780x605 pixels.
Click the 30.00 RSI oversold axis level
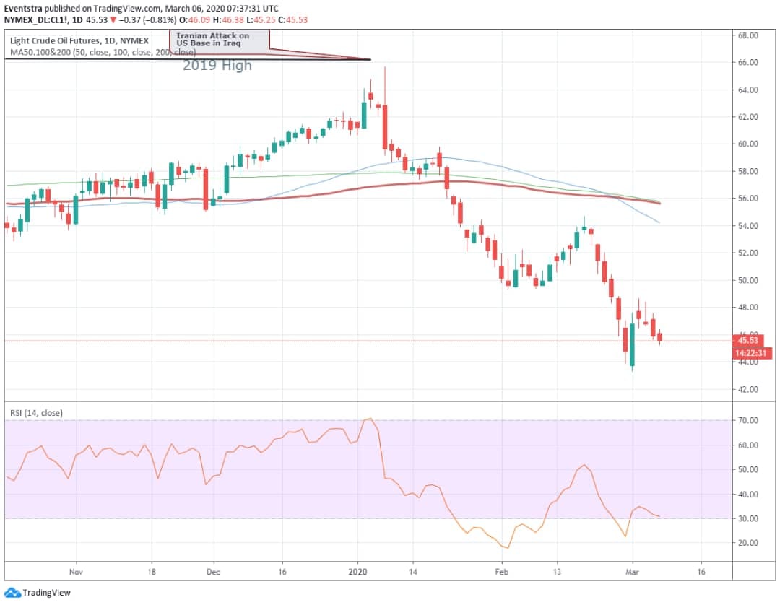click(748, 518)
